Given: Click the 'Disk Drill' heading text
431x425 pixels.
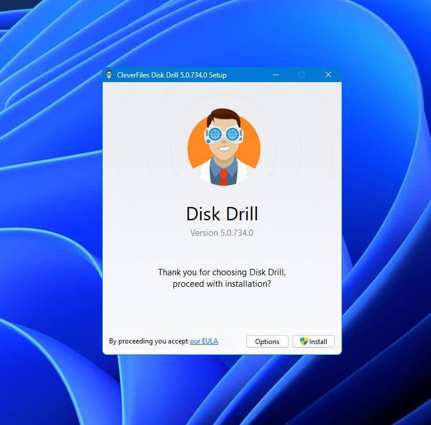Looking at the screenshot, I should click(x=222, y=214).
